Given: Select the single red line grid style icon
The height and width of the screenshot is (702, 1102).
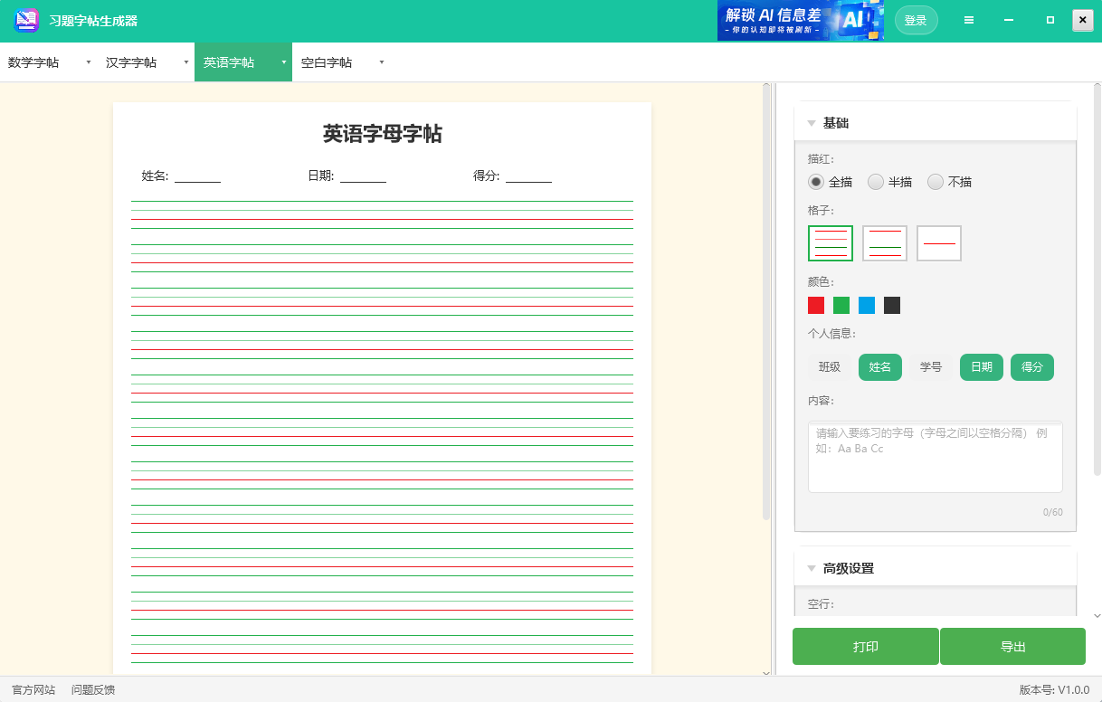Looking at the screenshot, I should point(938,242).
